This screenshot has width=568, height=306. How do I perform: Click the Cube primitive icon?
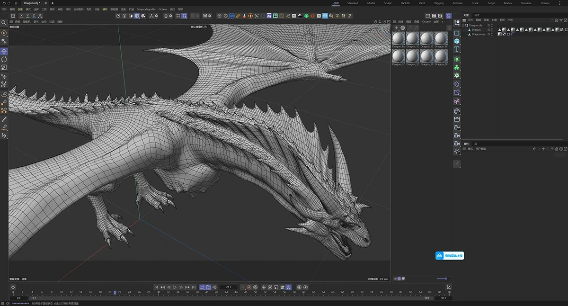[x=457, y=41]
